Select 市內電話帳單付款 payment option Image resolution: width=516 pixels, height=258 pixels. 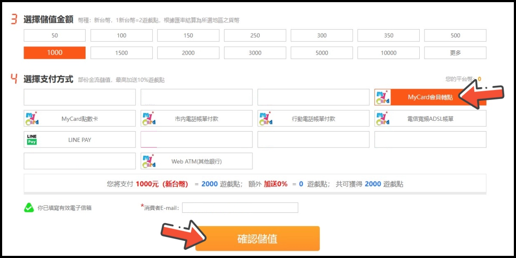tap(197, 118)
